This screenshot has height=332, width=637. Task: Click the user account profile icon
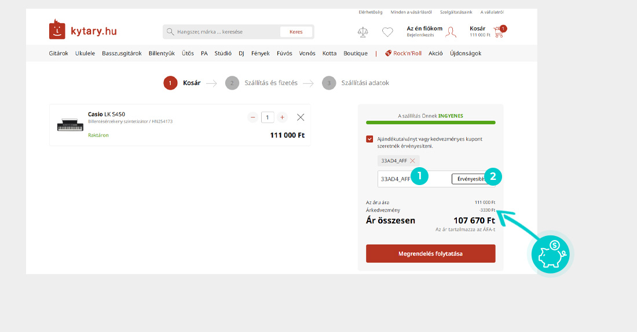point(451,32)
